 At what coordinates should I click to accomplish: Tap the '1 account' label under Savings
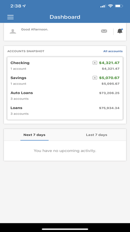(x=18, y=84)
